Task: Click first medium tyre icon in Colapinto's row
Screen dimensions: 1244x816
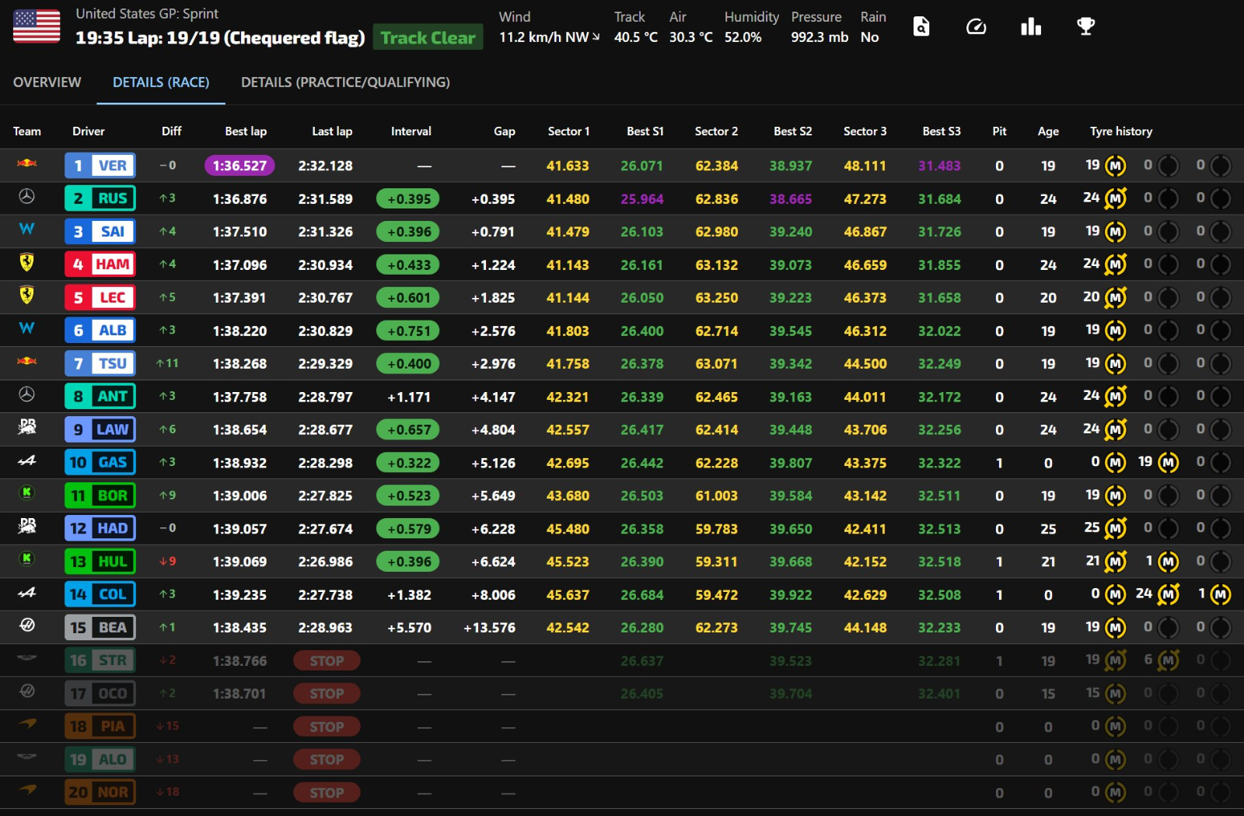Action: coord(1116,595)
